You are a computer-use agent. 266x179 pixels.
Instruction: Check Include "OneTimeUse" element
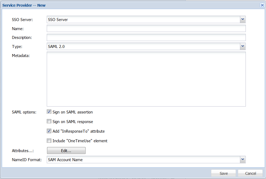pyautogui.click(x=49, y=141)
